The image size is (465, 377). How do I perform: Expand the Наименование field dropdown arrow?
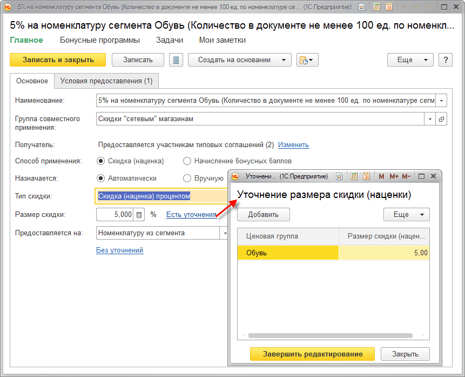[x=441, y=101]
